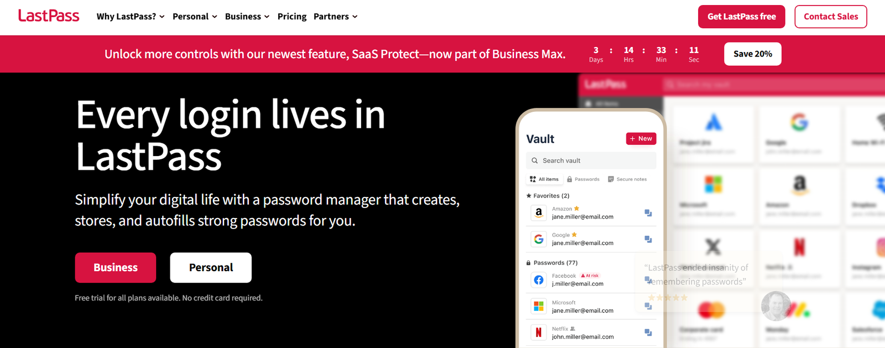
Task: Click the magnifier icon in Search vault
Action: 535,161
